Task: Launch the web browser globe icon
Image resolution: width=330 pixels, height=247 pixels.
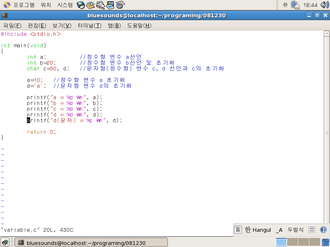Action: click(x=80, y=5)
